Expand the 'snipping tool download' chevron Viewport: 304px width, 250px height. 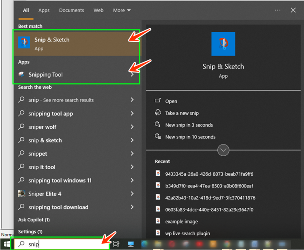click(132, 207)
